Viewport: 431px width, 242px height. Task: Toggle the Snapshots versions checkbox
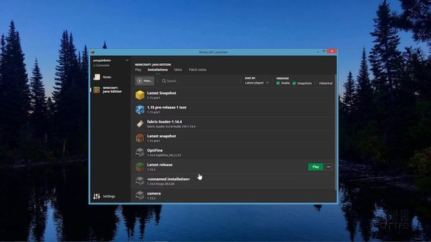(294, 83)
